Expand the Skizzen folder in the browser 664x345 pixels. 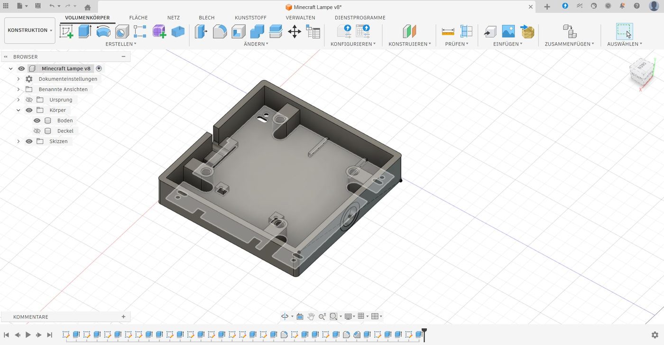tap(18, 141)
